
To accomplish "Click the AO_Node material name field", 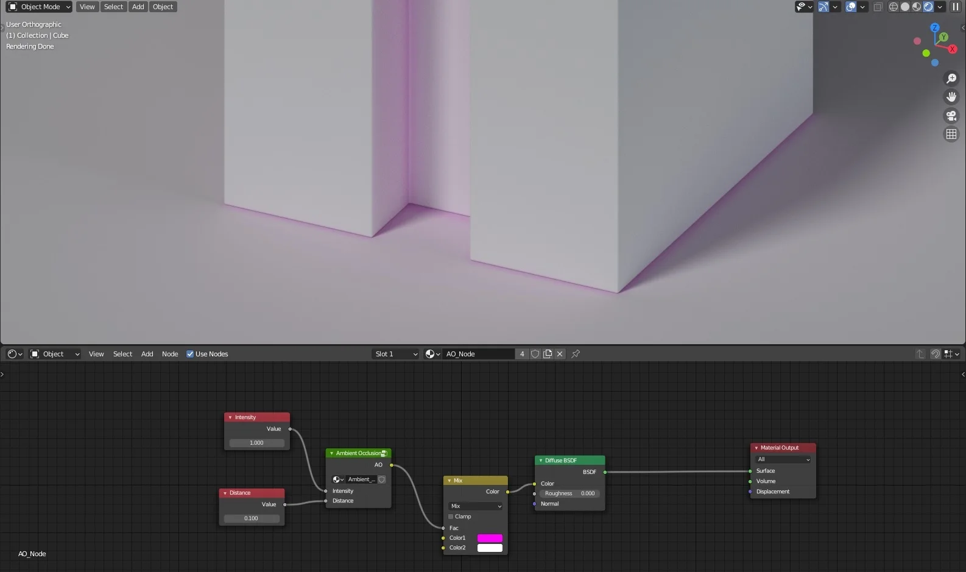I will coord(478,354).
